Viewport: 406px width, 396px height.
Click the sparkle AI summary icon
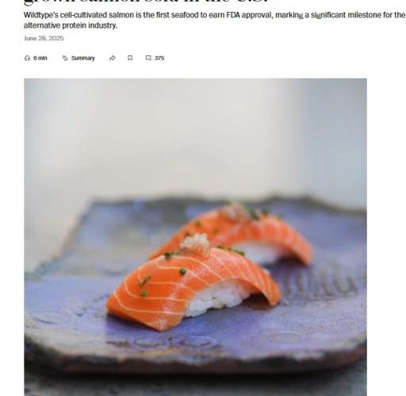pos(65,58)
